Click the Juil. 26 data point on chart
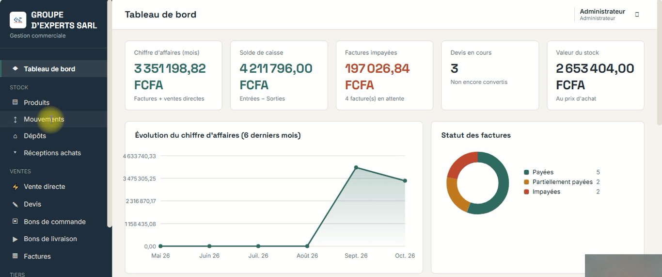Image resolution: width=662 pixels, height=277 pixels. [258, 246]
